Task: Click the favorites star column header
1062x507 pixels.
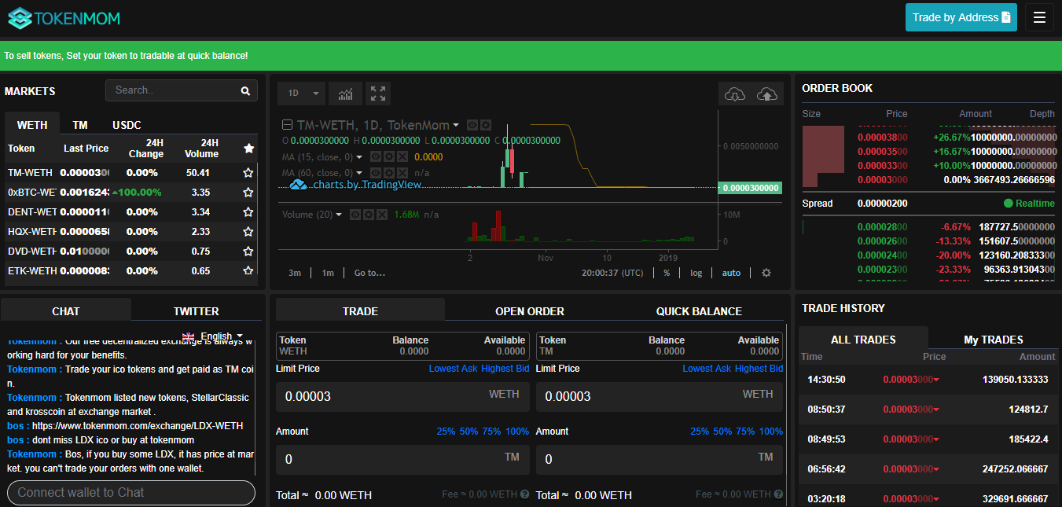Action: [x=248, y=148]
